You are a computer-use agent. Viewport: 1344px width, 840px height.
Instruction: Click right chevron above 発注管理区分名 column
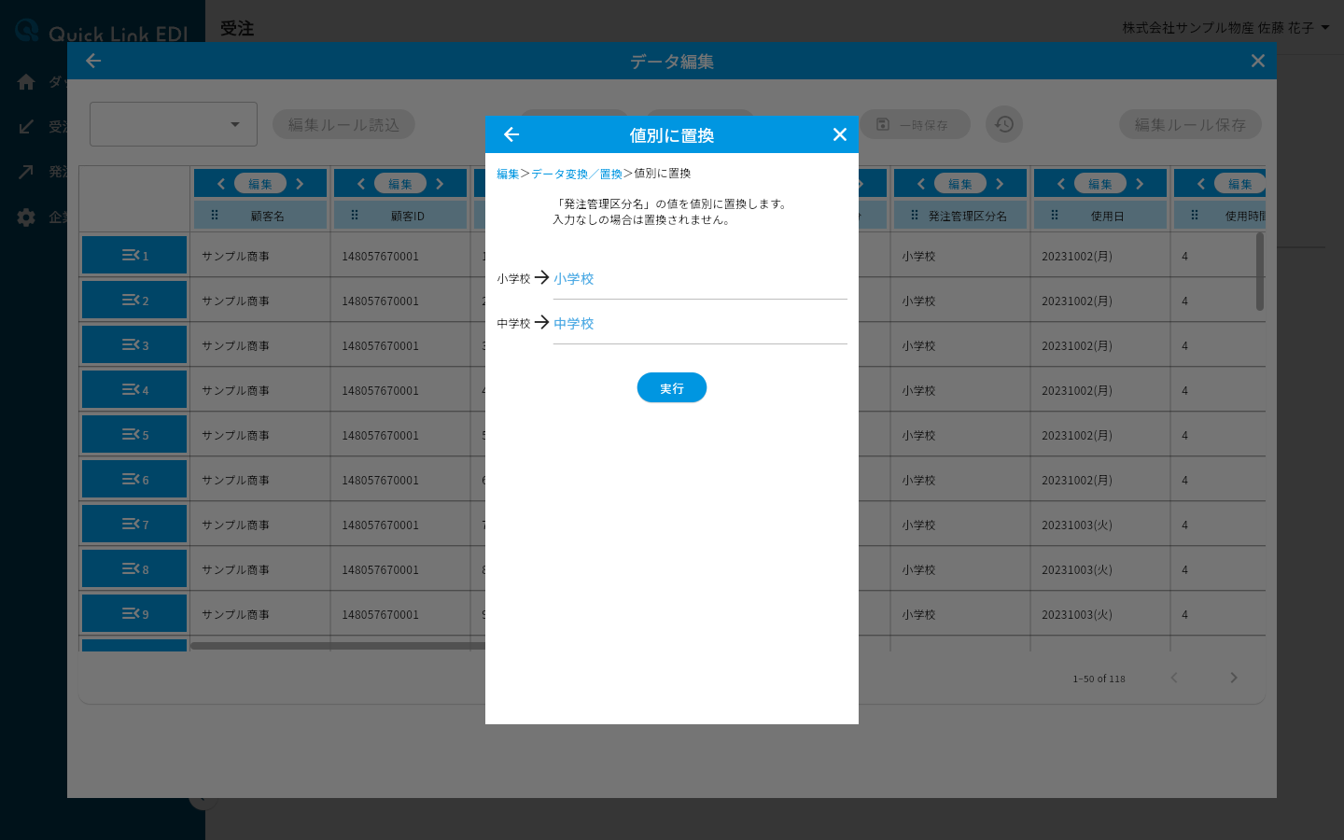(x=1000, y=184)
